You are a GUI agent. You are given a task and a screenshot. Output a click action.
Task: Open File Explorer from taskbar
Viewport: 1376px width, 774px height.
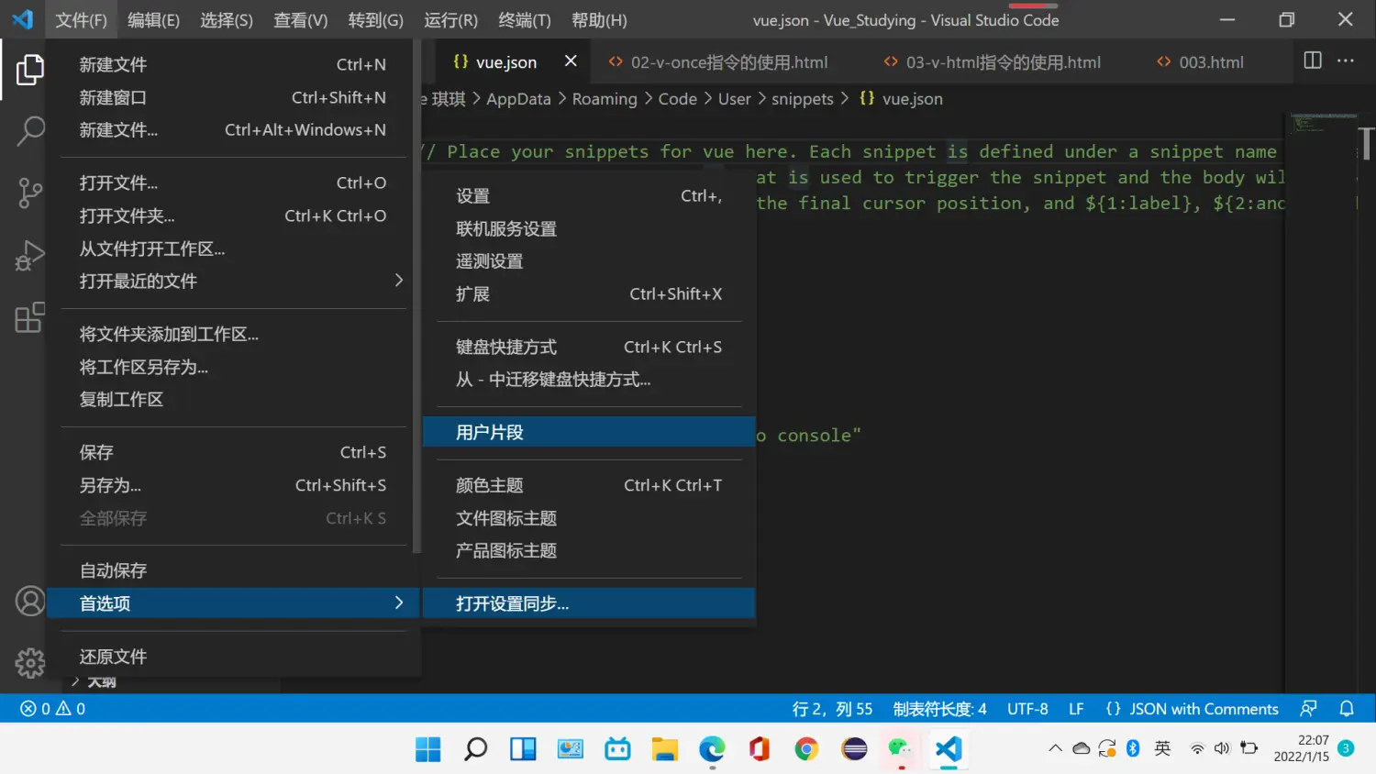coord(664,749)
